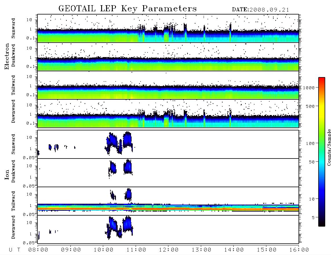
Task: Click the 1000 color bar tick label
Action: point(309,88)
